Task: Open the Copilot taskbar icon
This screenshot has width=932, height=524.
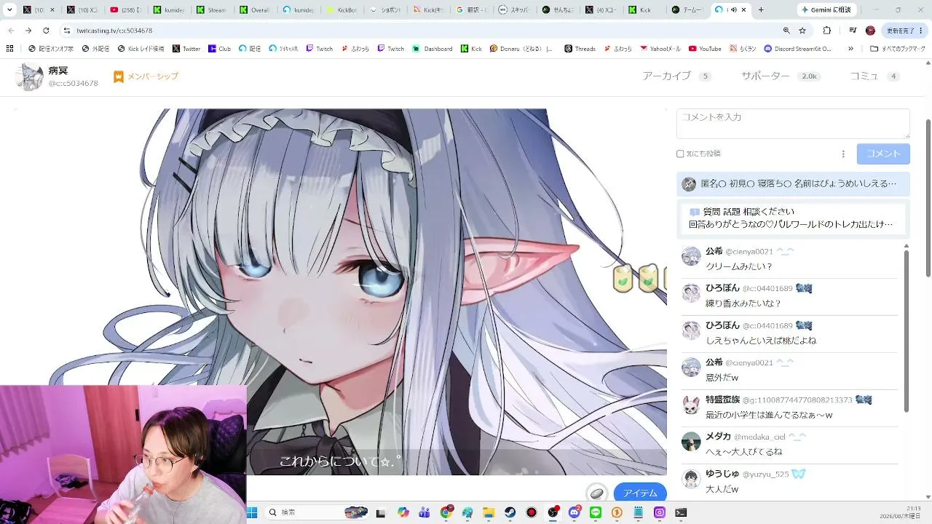Action: (x=403, y=512)
